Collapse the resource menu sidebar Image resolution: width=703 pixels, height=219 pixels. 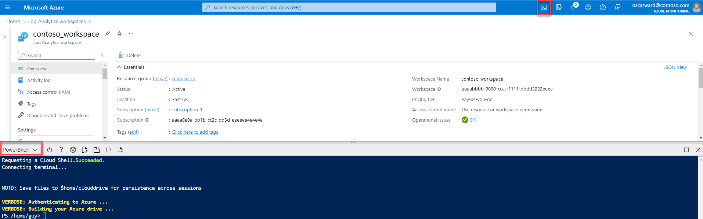(x=102, y=55)
